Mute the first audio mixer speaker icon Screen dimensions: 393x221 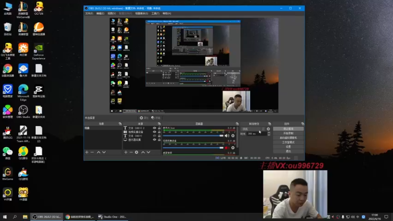(x=227, y=136)
